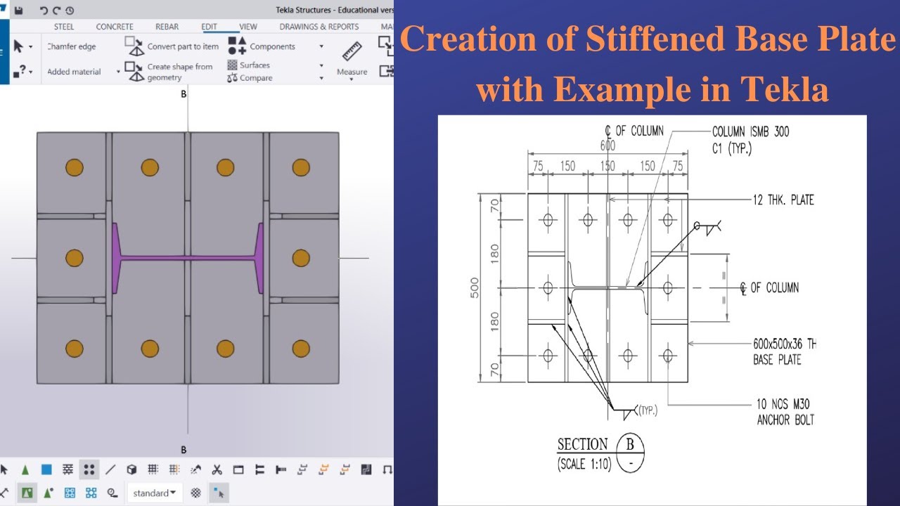
Task: Click the rollover highlight pointer icon
Action: pos(219,493)
